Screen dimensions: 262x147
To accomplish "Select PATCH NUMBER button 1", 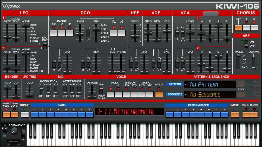I will pyautogui.click(x=170, y=115).
